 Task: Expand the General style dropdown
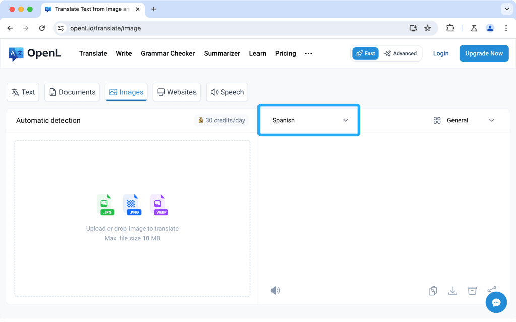click(464, 120)
